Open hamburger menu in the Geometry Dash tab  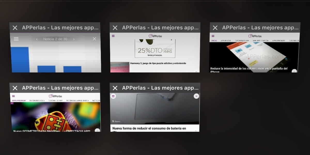(x=13, y=96)
